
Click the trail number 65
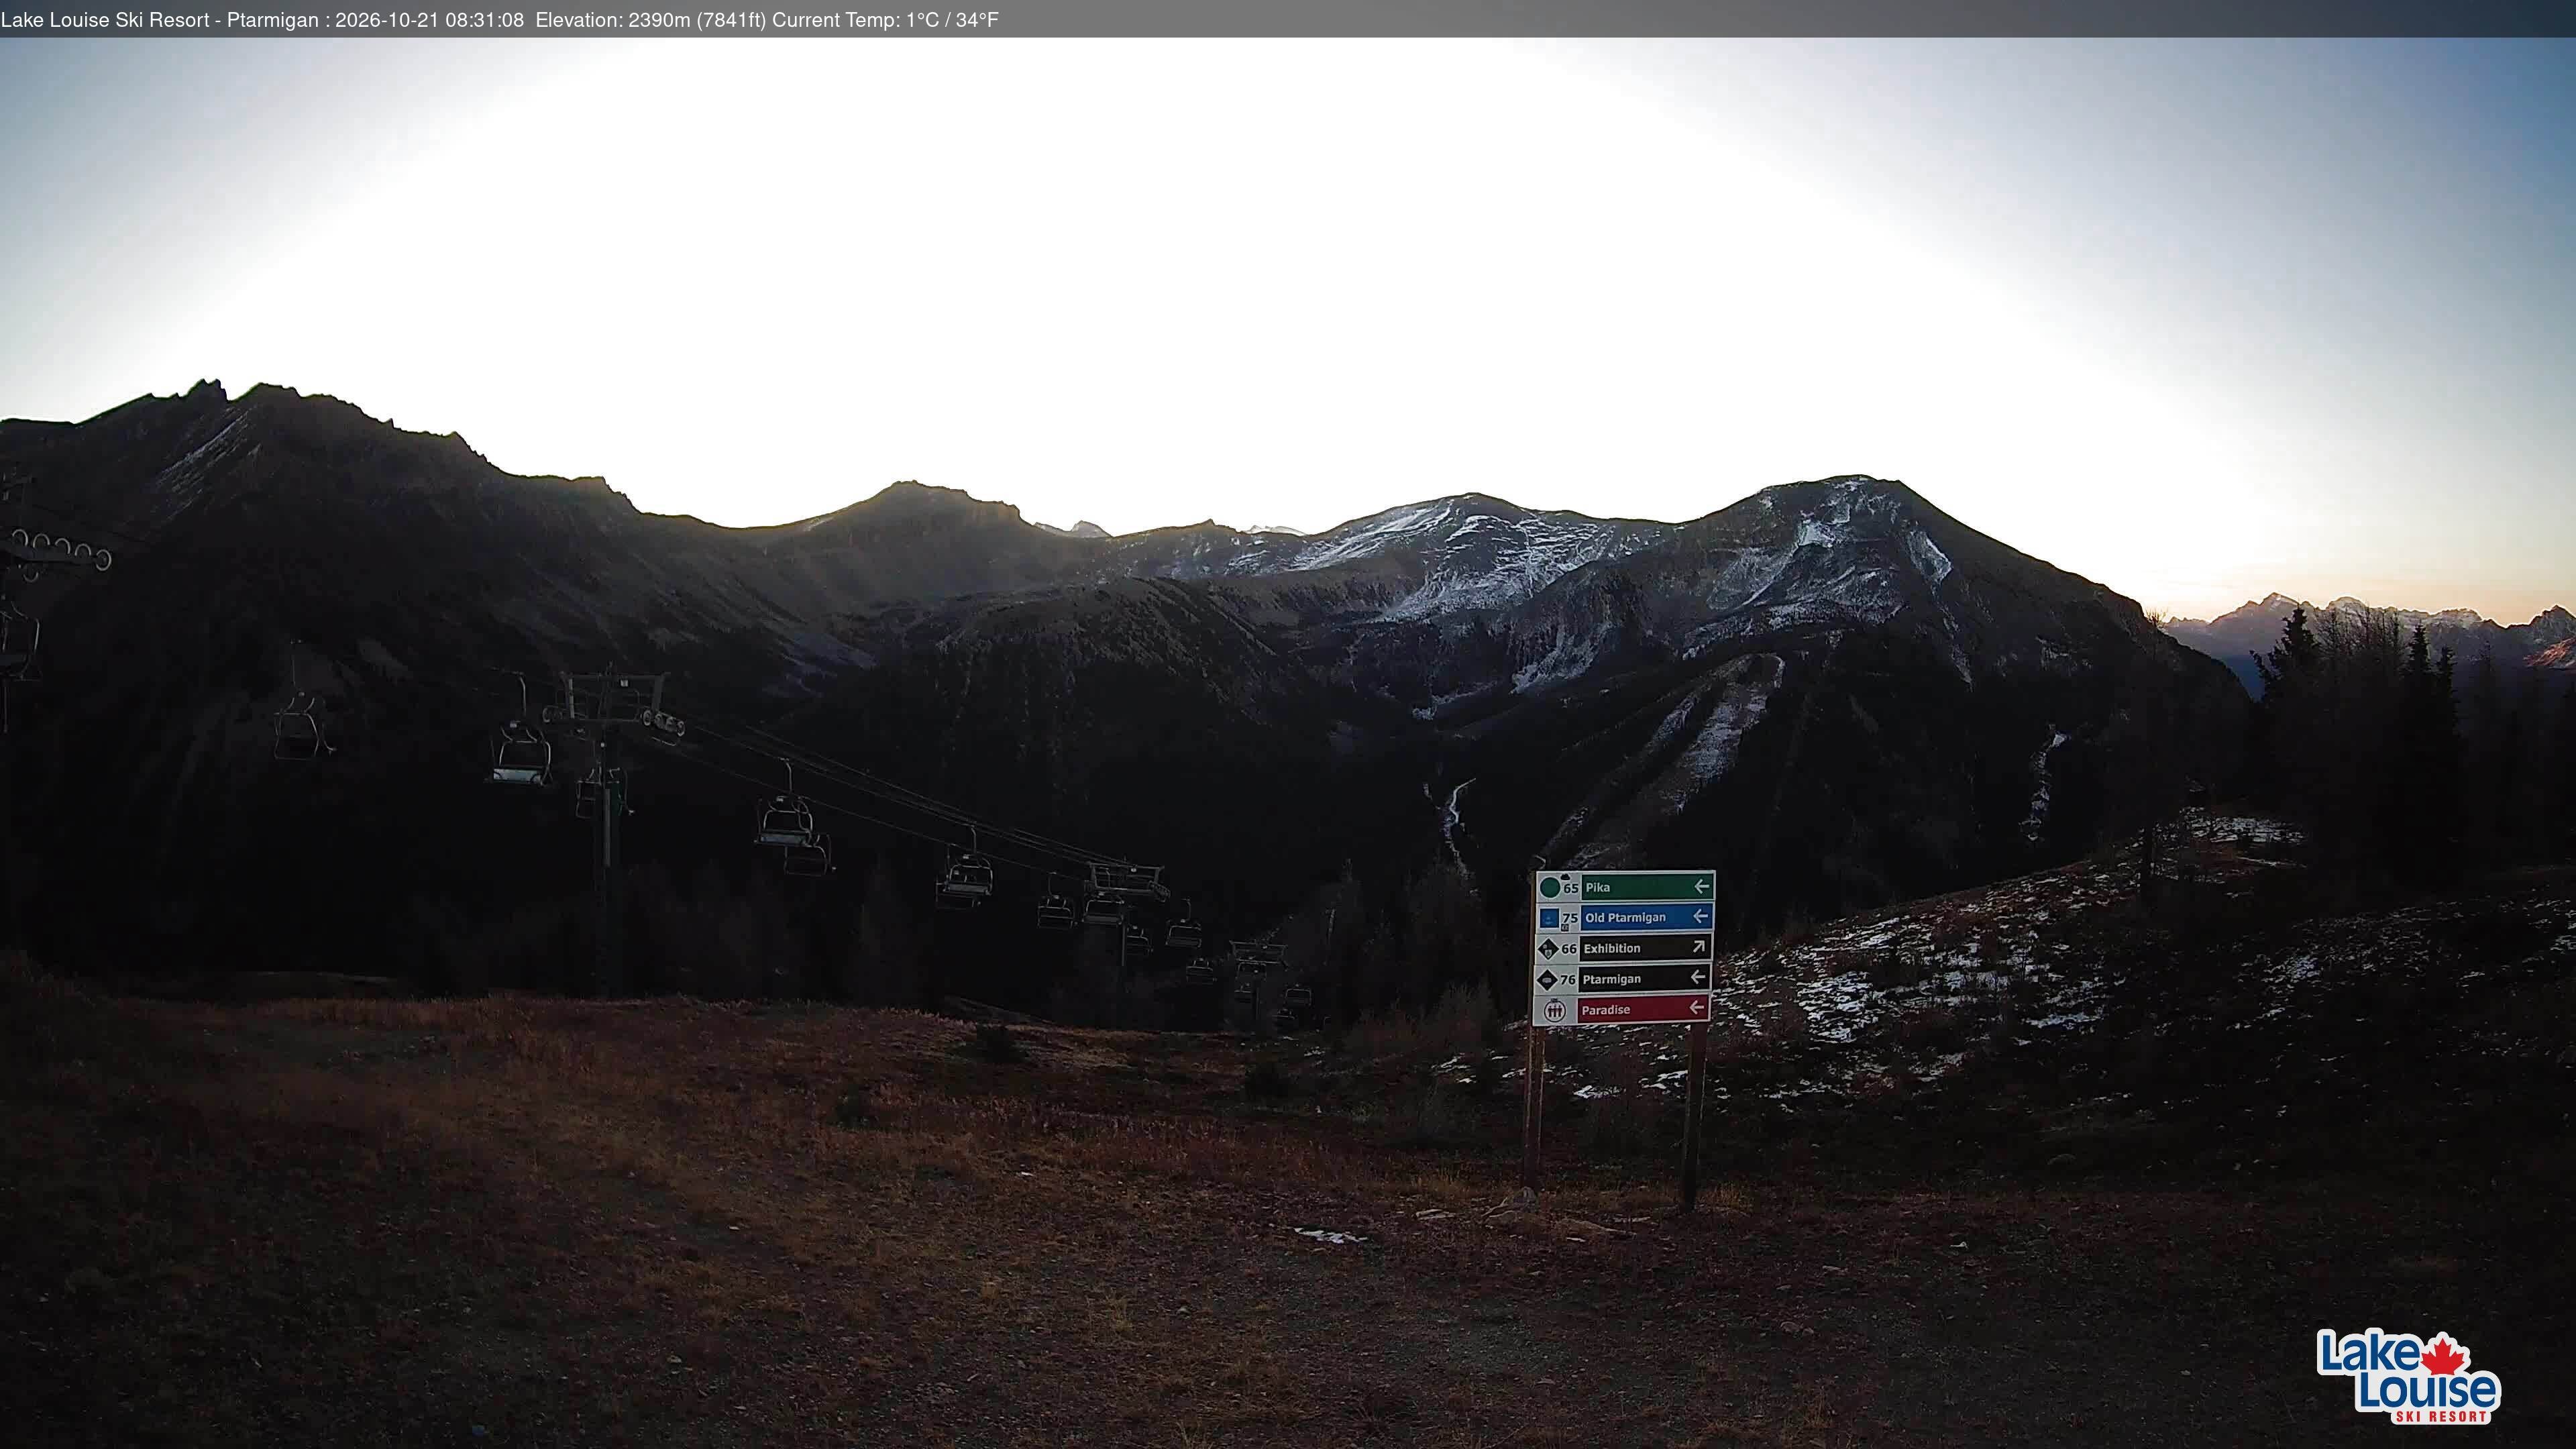coord(1571,888)
